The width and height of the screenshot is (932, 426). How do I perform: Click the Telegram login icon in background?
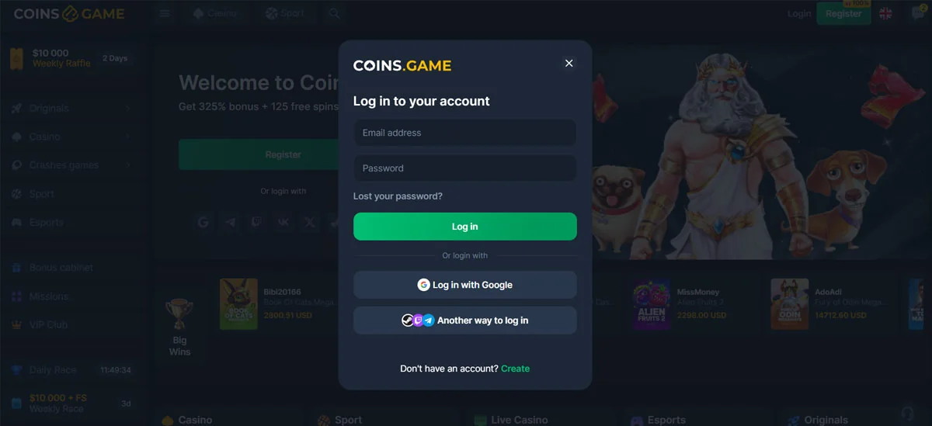(x=230, y=222)
